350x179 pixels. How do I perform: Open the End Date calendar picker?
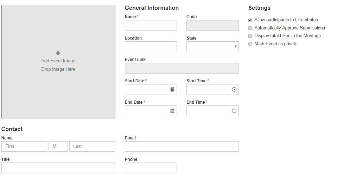tap(172, 111)
